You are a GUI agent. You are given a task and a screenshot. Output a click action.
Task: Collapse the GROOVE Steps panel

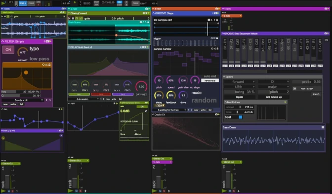pyautogui.click(x=154, y=13)
